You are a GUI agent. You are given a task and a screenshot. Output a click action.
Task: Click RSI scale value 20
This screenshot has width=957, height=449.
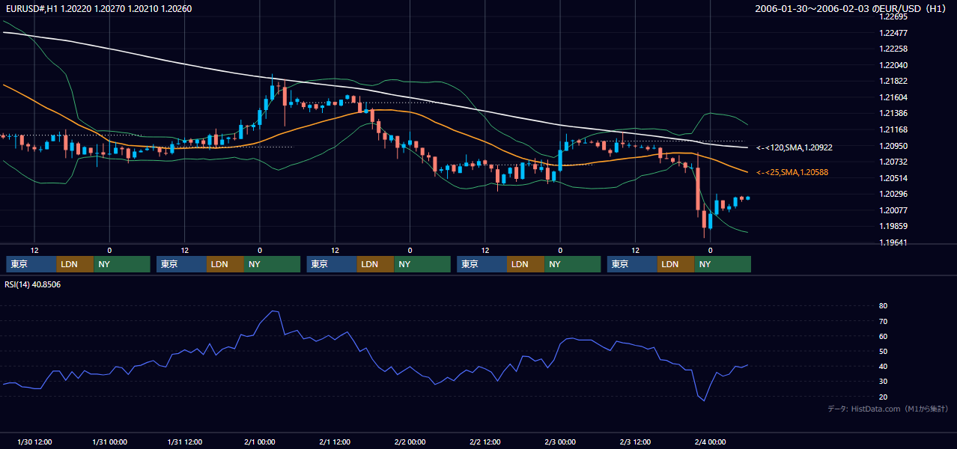[x=883, y=397]
